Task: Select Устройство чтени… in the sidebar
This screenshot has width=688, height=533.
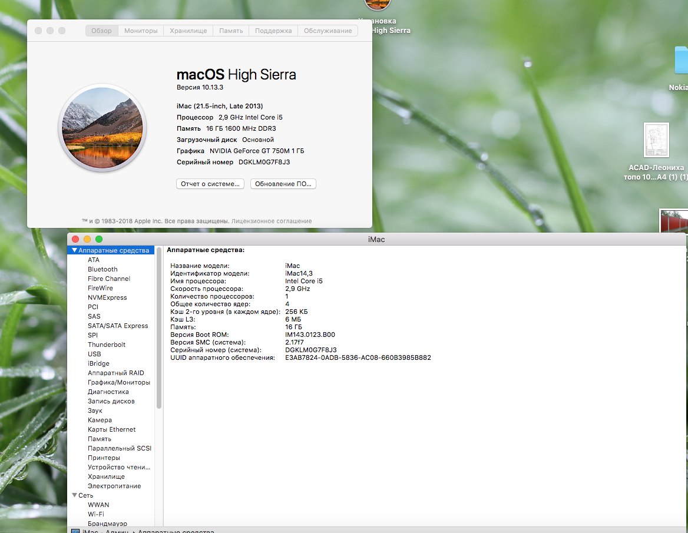Action: click(119, 467)
